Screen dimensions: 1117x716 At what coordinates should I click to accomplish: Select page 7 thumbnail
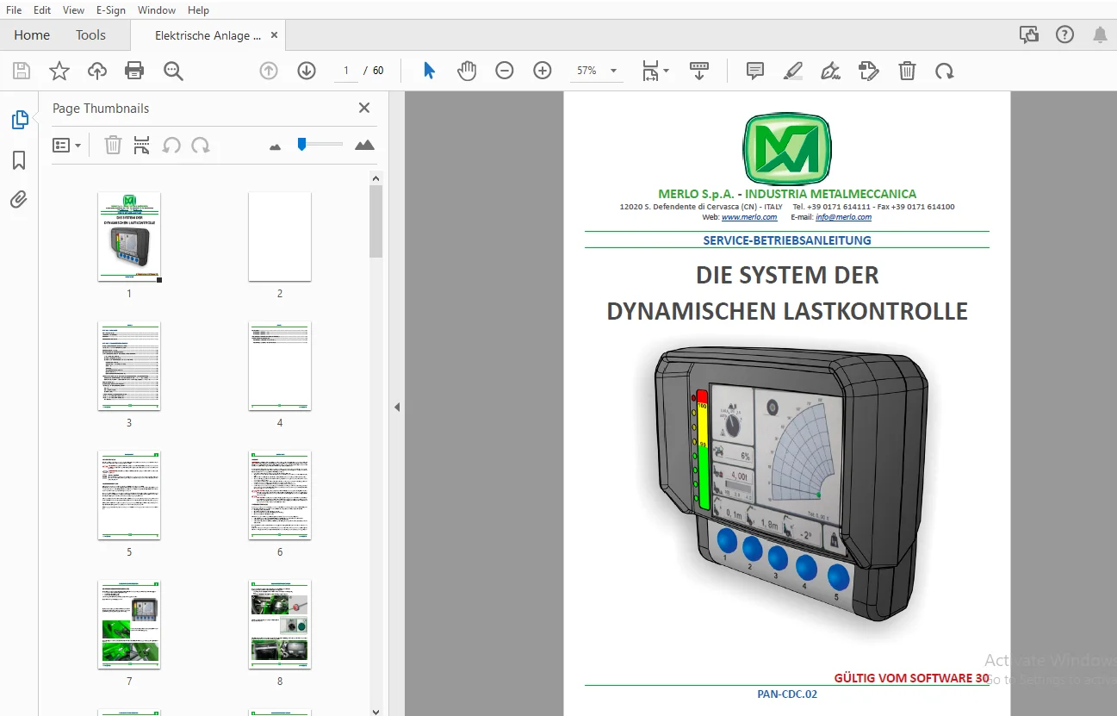click(129, 625)
